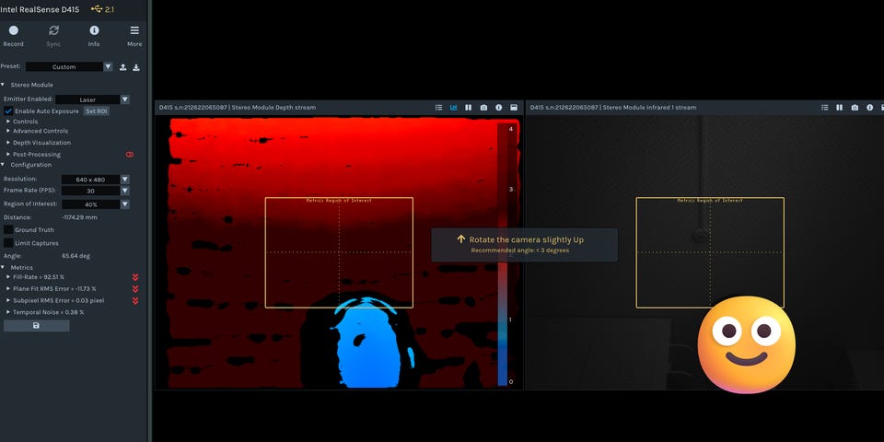Enable the Limit Captures checkbox
This screenshot has width=884, height=442.
pos(8,243)
